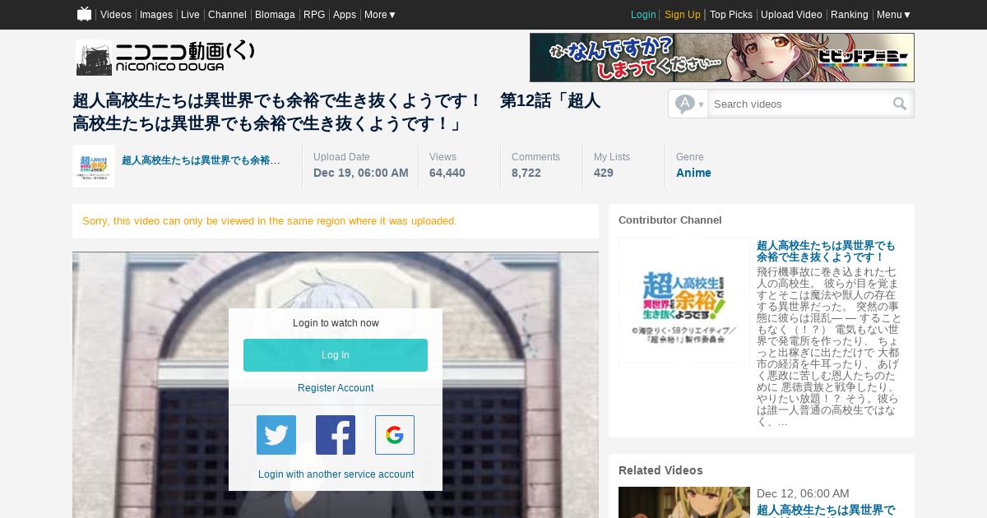Open the Channel menu item
This screenshot has width=987, height=518.
227,15
